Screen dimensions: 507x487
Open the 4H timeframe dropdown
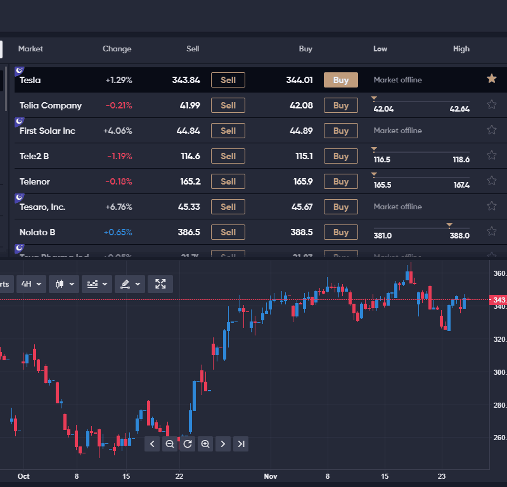pos(31,284)
